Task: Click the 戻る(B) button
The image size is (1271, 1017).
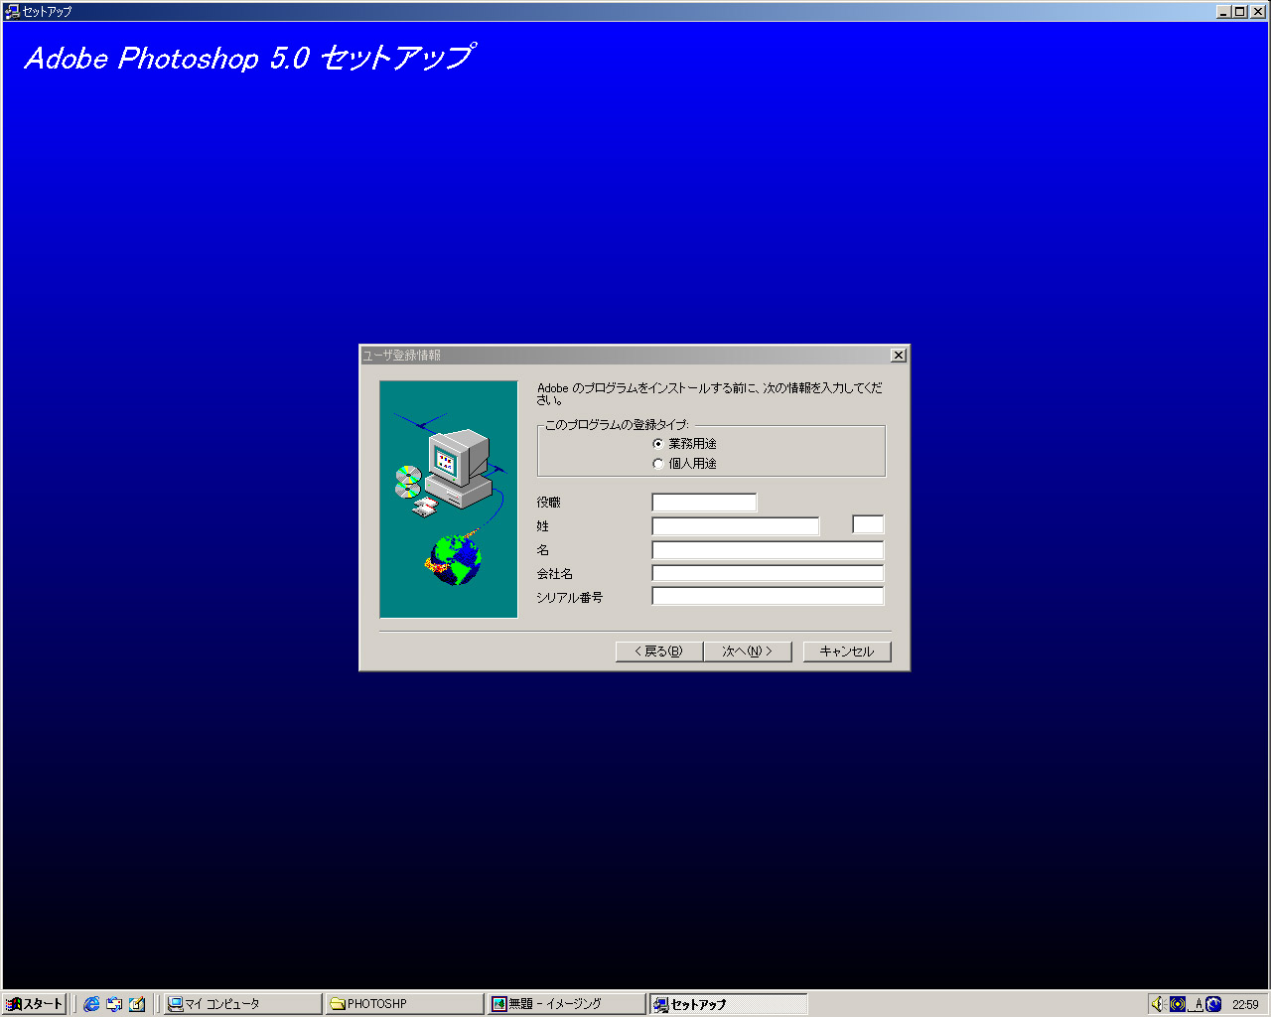Action: tap(659, 652)
